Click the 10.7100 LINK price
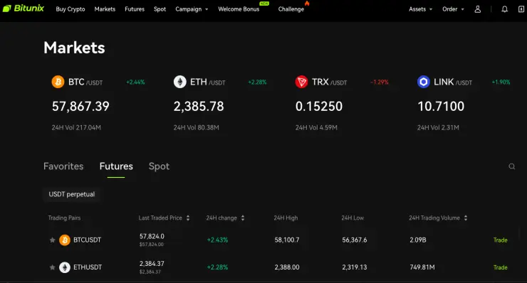This screenshot has width=527, height=283. coord(441,107)
